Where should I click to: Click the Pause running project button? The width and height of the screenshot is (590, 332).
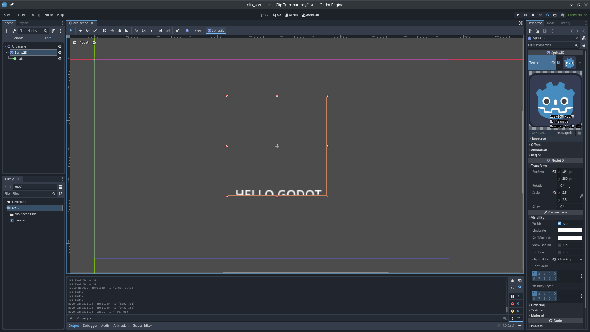pyautogui.click(x=525, y=15)
